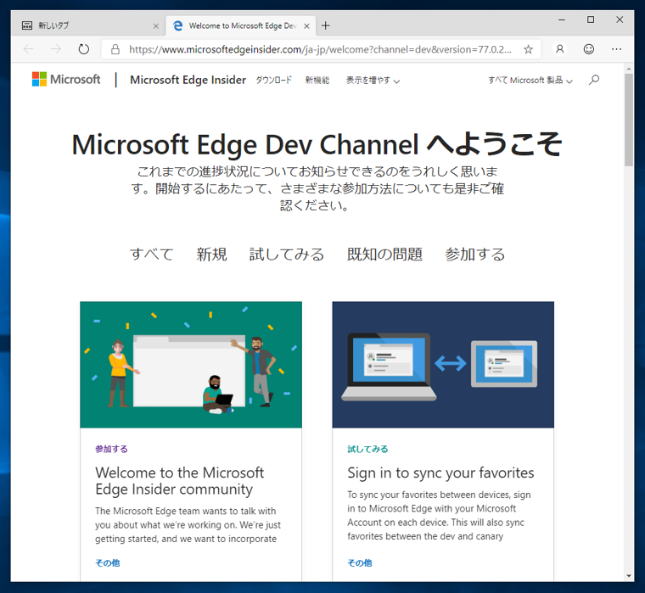Click the Microsoft logo
Screen dimensions: 645x593
pyautogui.click(x=66, y=80)
